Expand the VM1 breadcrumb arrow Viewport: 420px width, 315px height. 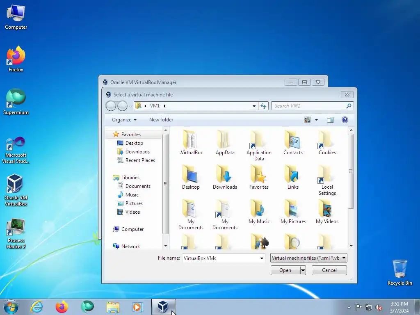165,106
